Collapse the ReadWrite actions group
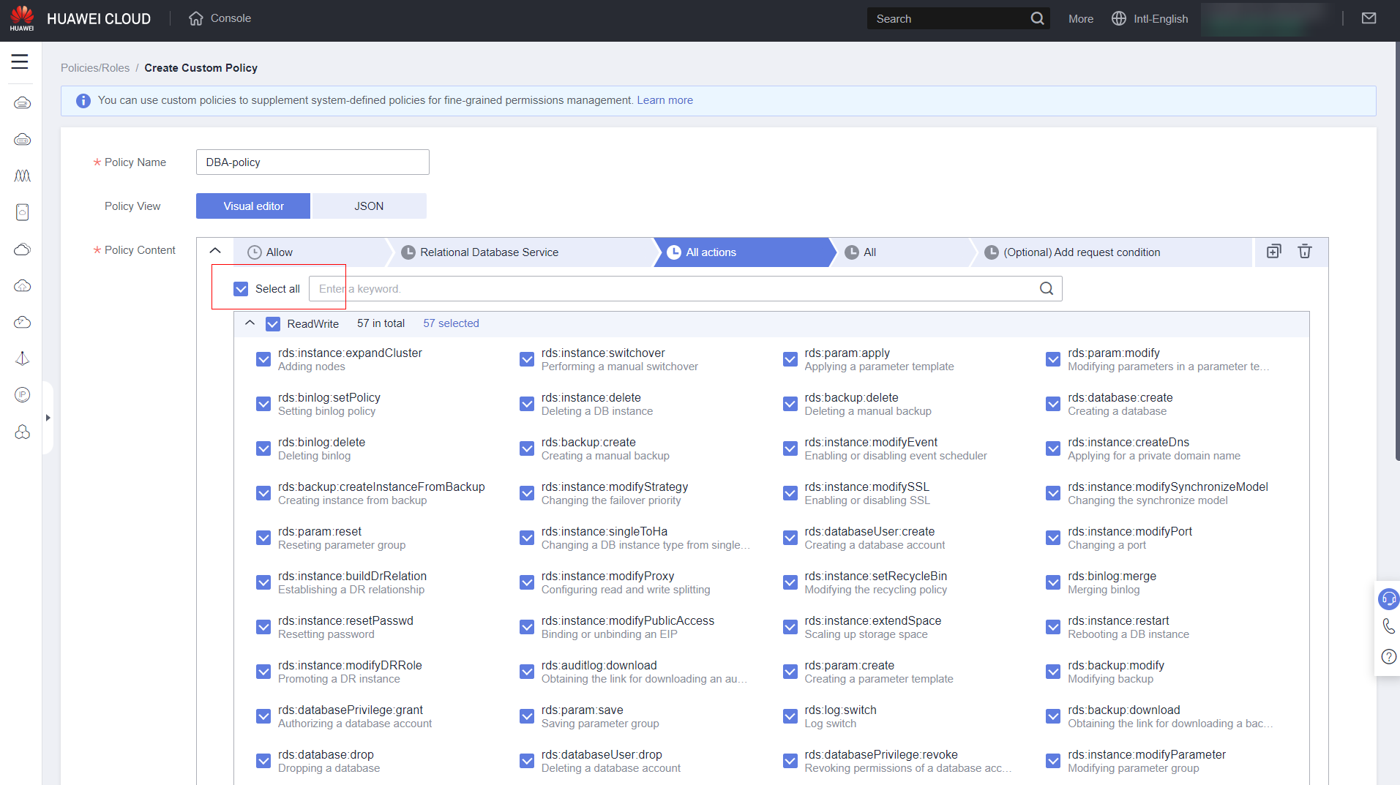The image size is (1400, 785). pyautogui.click(x=250, y=323)
